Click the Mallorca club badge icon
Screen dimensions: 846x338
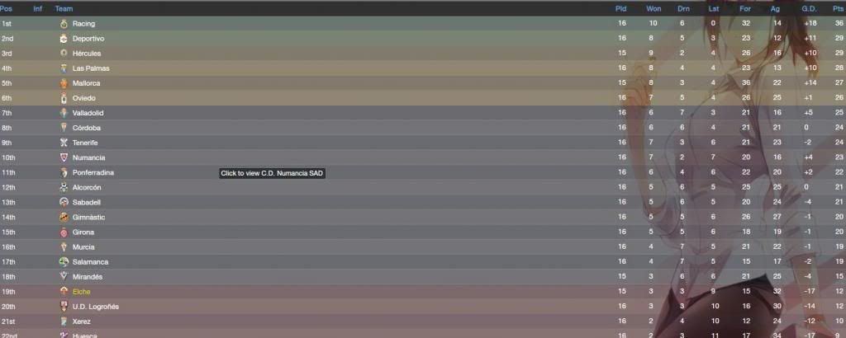[x=64, y=83]
